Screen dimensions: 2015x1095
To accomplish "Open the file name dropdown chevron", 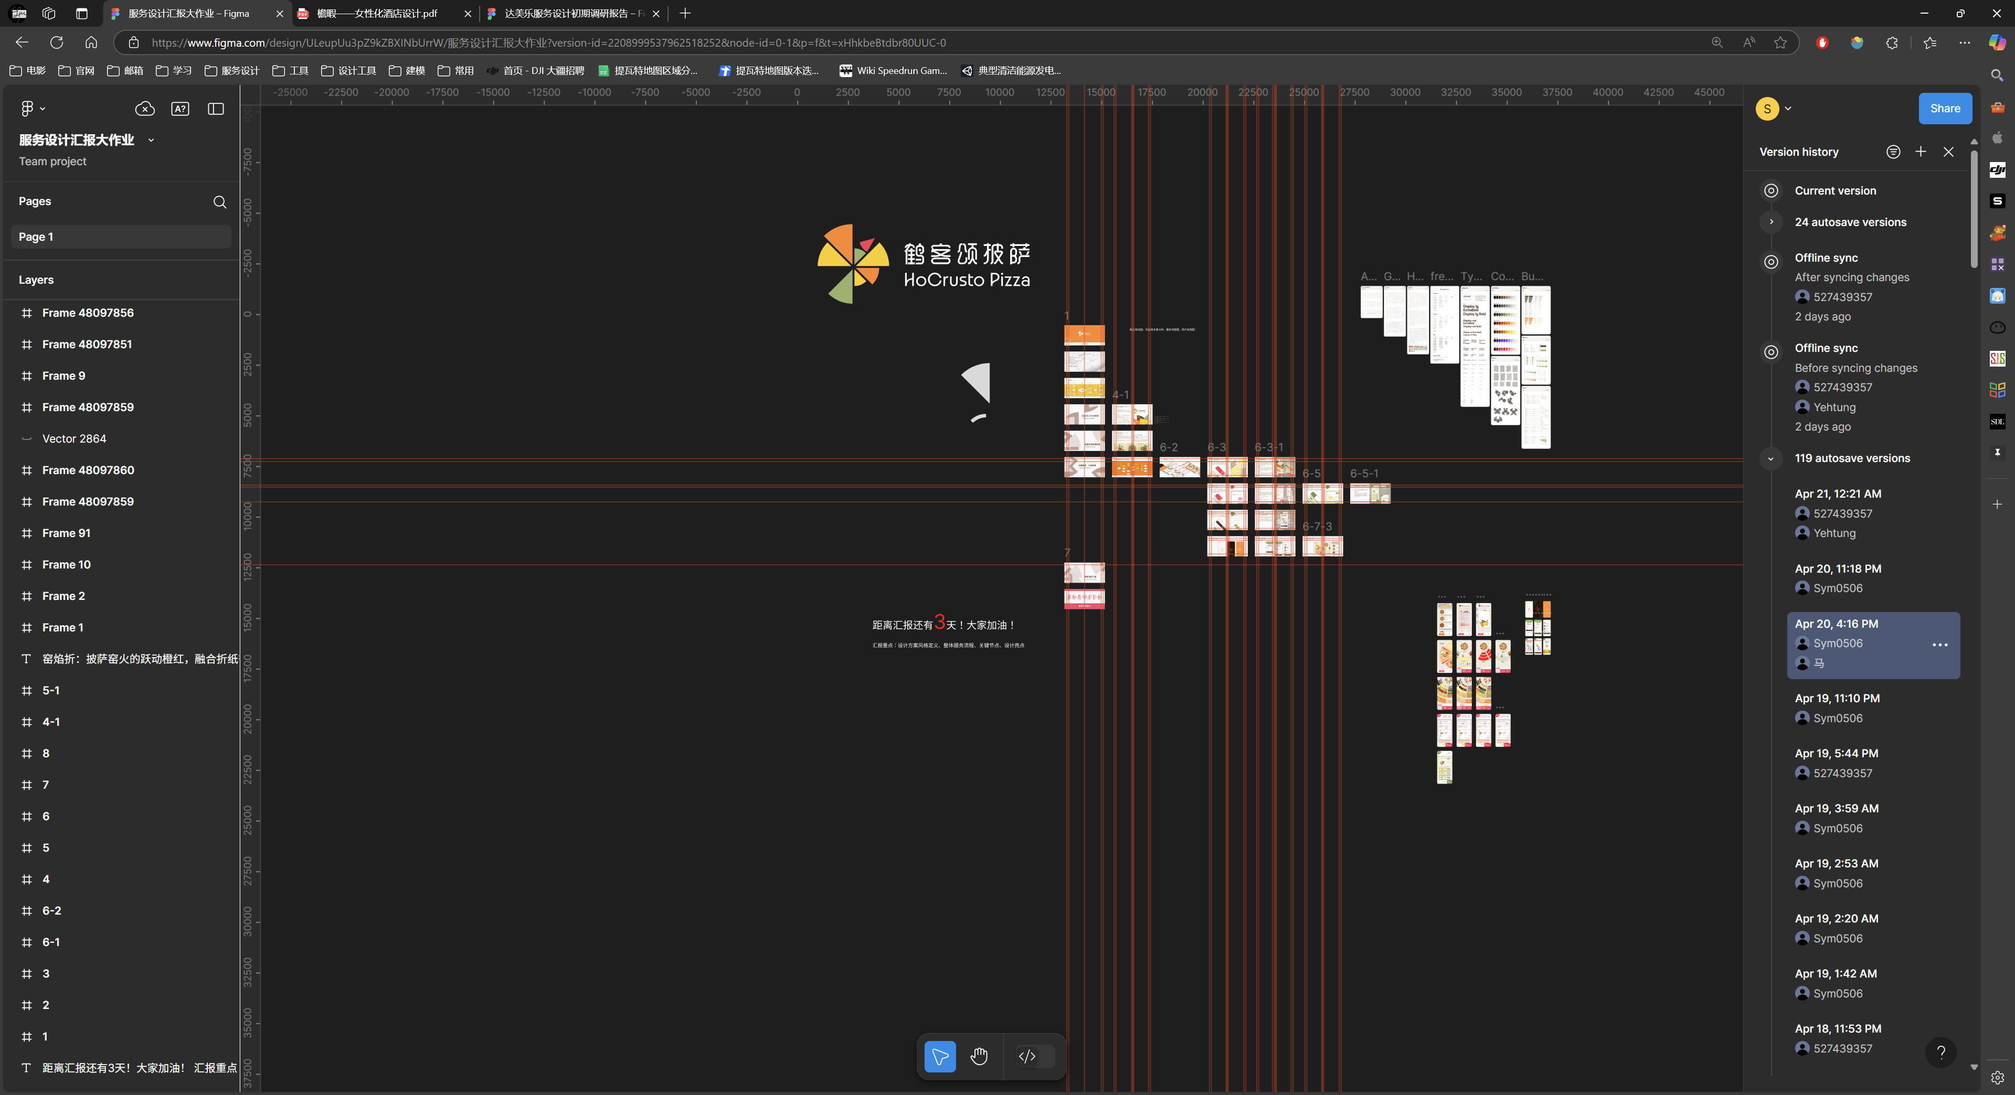I will pos(151,140).
